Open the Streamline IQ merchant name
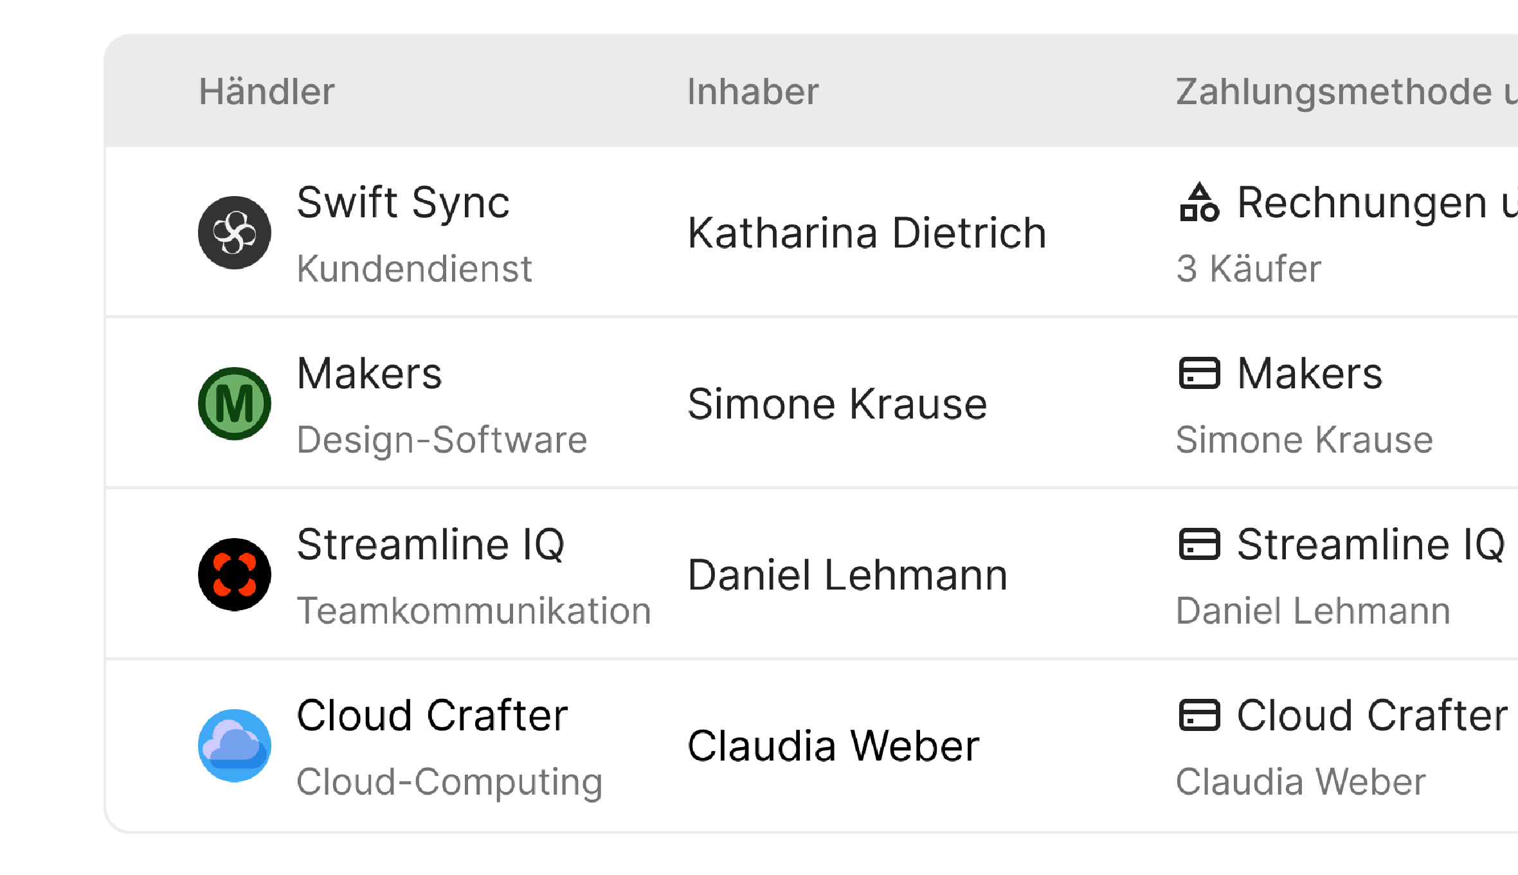1518x875 pixels. [x=431, y=545]
